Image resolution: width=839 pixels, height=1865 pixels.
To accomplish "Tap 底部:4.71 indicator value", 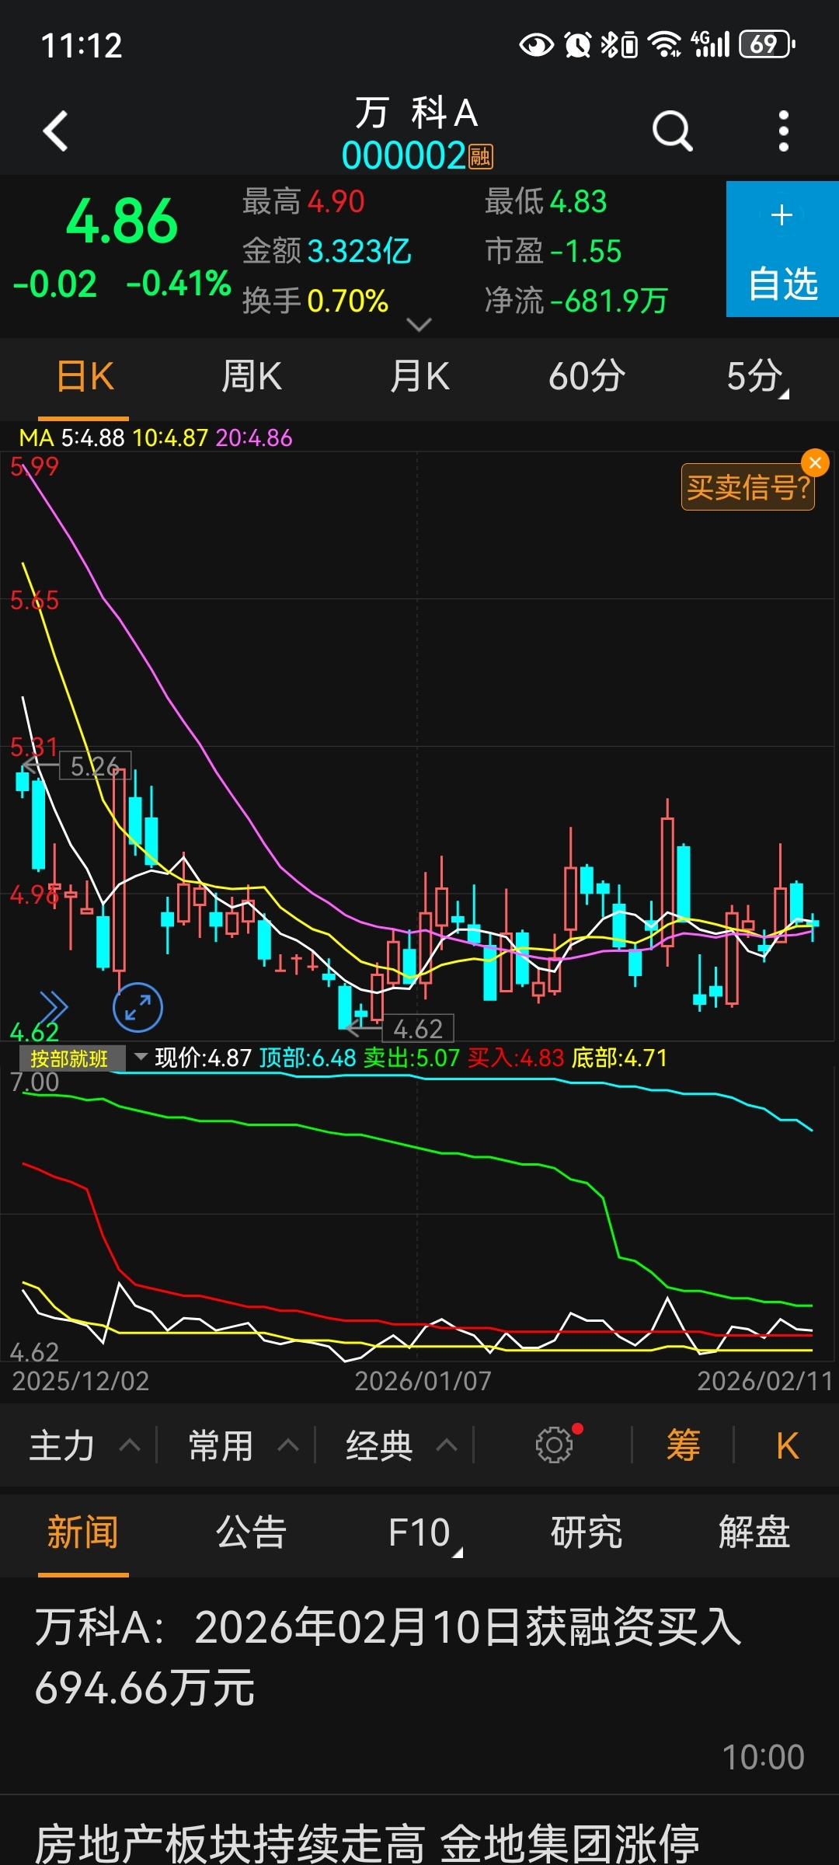I will (x=619, y=1058).
